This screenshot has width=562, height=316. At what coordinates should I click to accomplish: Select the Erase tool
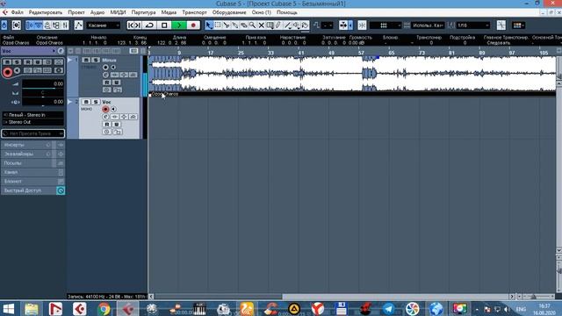[x=244, y=25]
